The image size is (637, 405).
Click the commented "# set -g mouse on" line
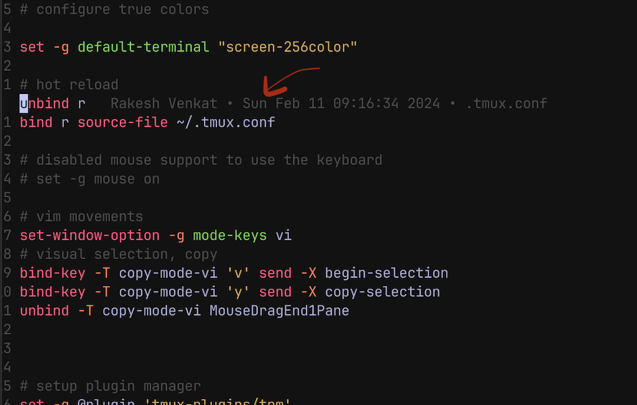click(89, 179)
